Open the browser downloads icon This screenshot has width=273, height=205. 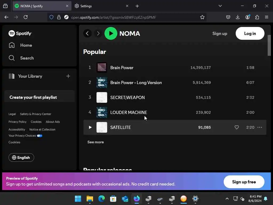click(x=238, y=17)
